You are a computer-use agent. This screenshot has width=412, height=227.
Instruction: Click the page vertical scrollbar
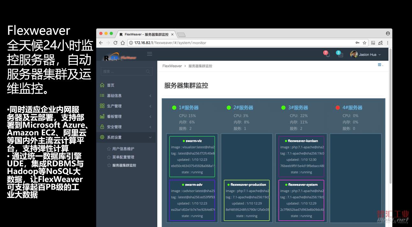(391, 116)
